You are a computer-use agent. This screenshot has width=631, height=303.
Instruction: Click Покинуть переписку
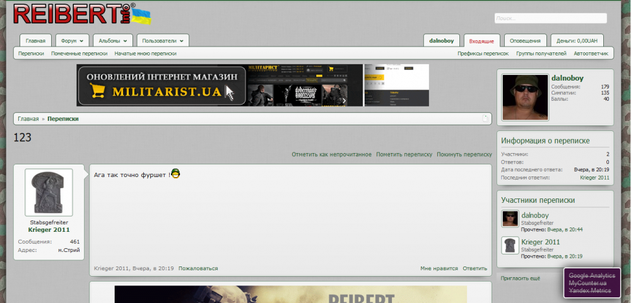(464, 154)
